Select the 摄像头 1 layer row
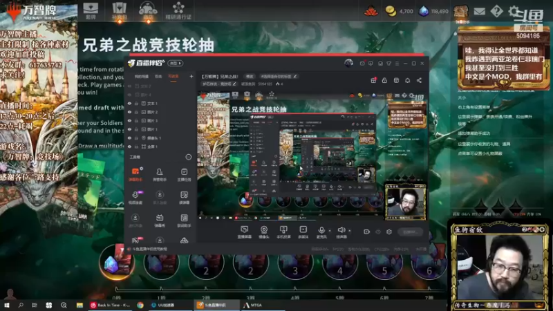 click(160, 138)
